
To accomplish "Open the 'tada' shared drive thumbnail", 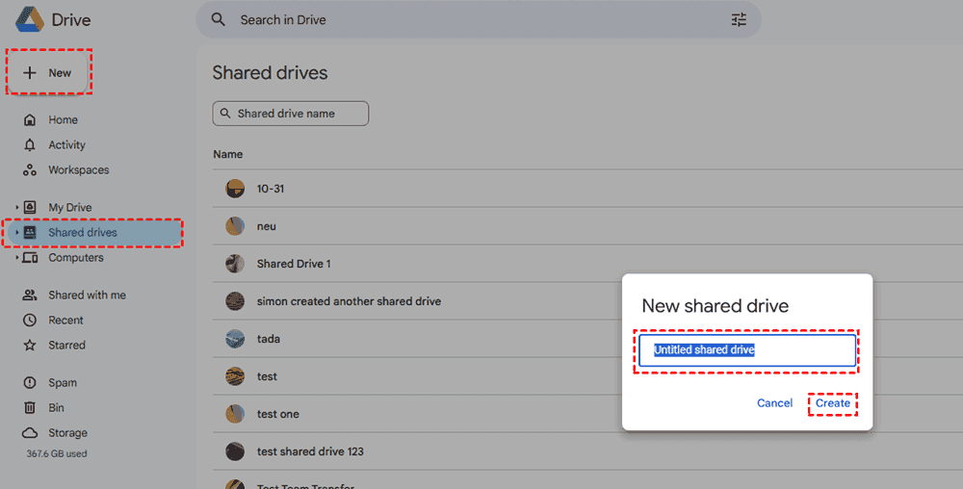I will [235, 339].
